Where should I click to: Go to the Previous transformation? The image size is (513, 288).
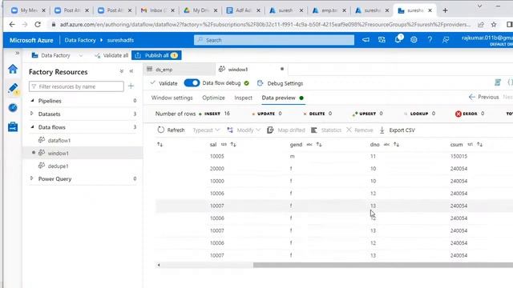(484, 97)
